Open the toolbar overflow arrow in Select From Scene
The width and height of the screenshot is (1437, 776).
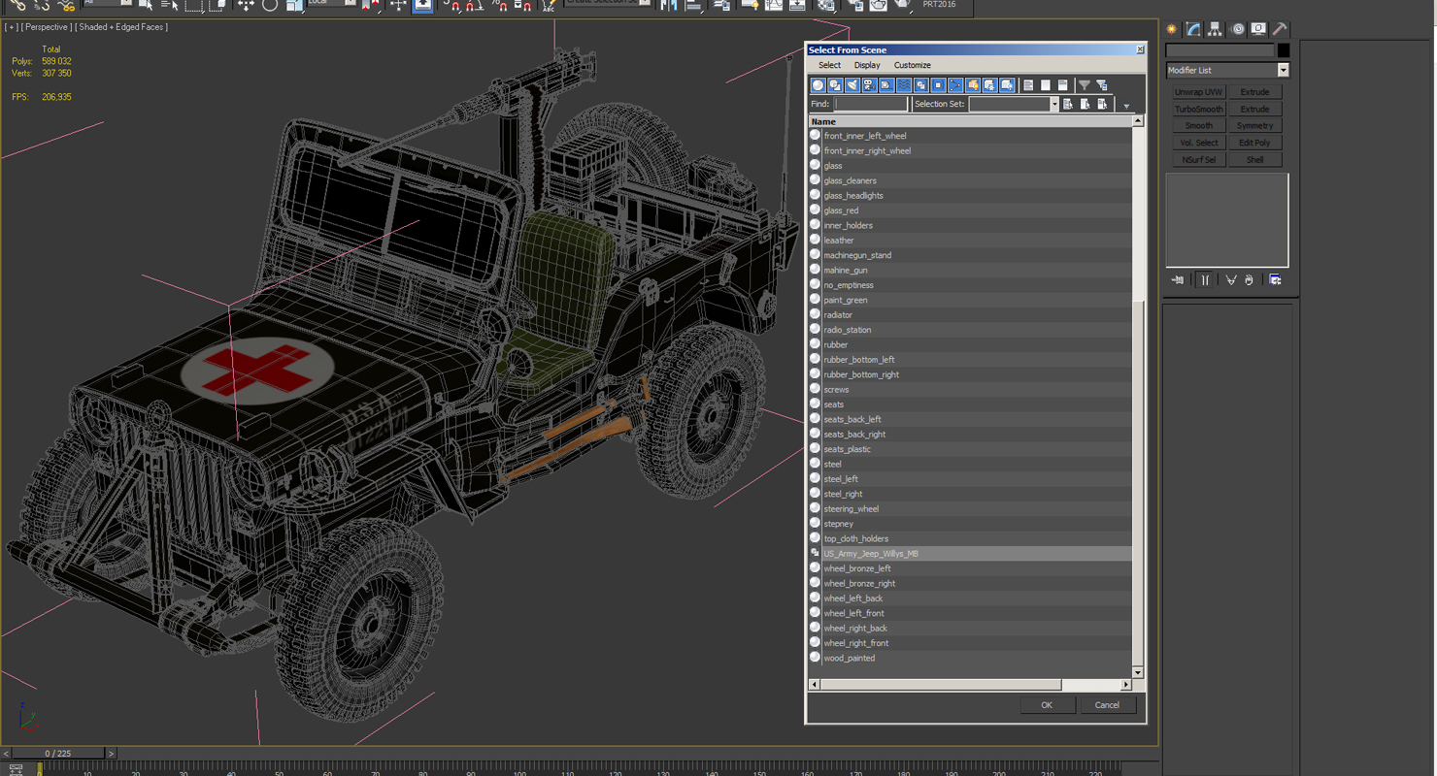[x=1126, y=106]
